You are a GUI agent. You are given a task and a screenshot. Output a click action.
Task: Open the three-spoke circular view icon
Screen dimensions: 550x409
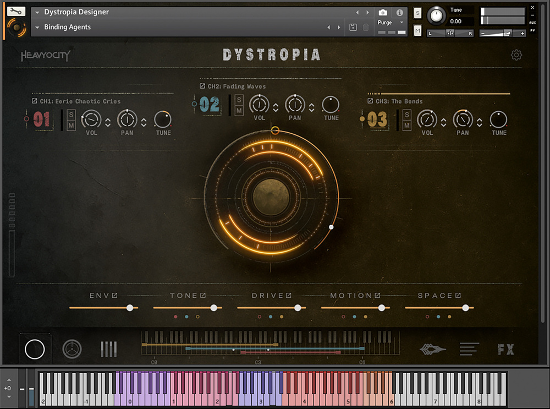[x=72, y=349]
